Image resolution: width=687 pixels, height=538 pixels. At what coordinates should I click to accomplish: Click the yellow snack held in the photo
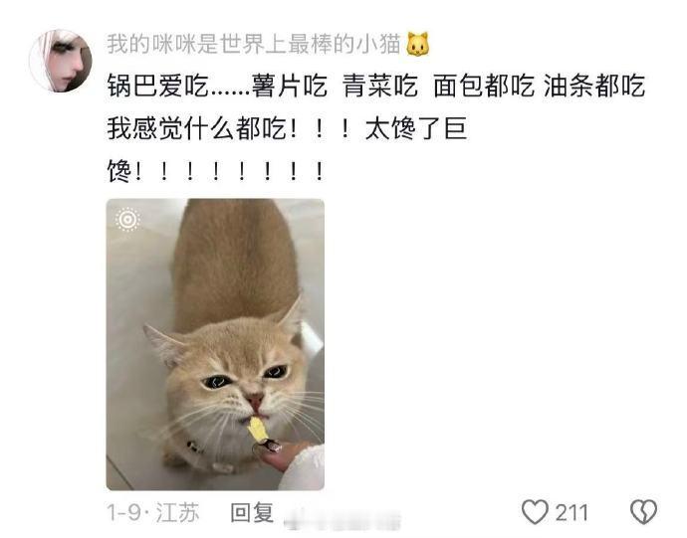(x=258, y=430)
